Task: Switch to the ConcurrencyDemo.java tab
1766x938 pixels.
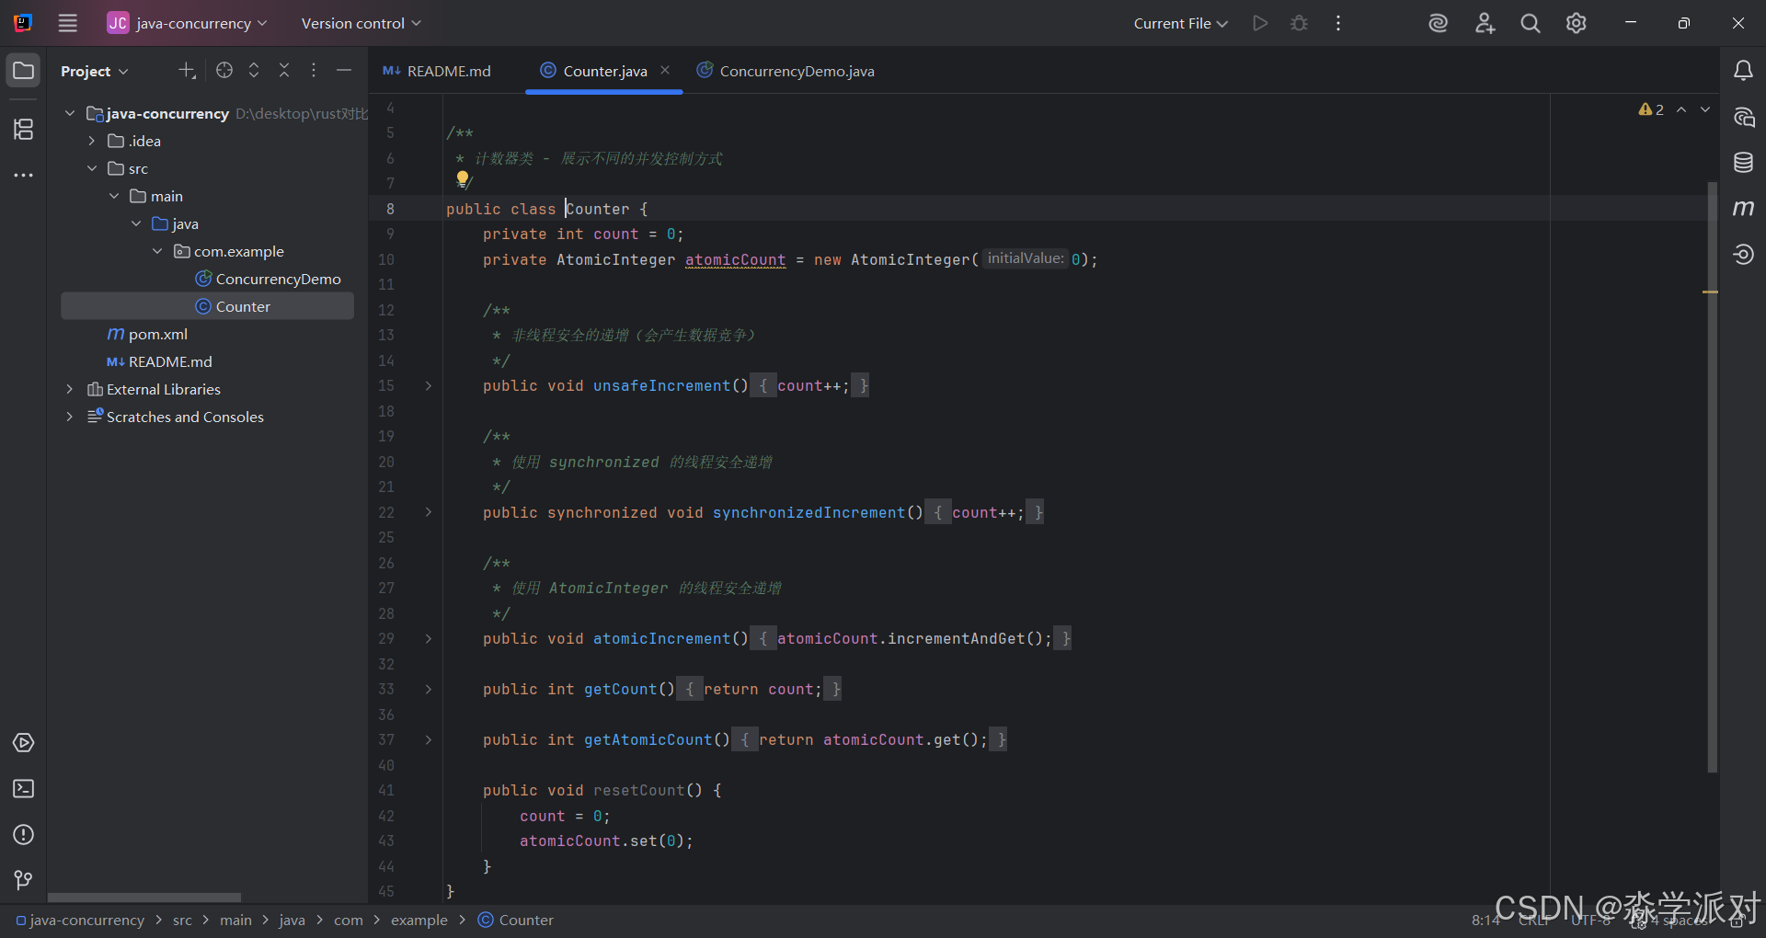Action: [x=796, y=70]
